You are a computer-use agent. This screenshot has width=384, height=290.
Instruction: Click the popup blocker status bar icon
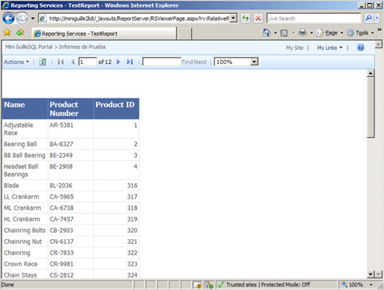pyautogui.click(x=197, y=285)
